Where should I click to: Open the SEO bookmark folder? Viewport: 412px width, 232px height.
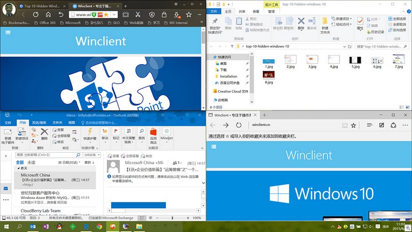[114, 23]
